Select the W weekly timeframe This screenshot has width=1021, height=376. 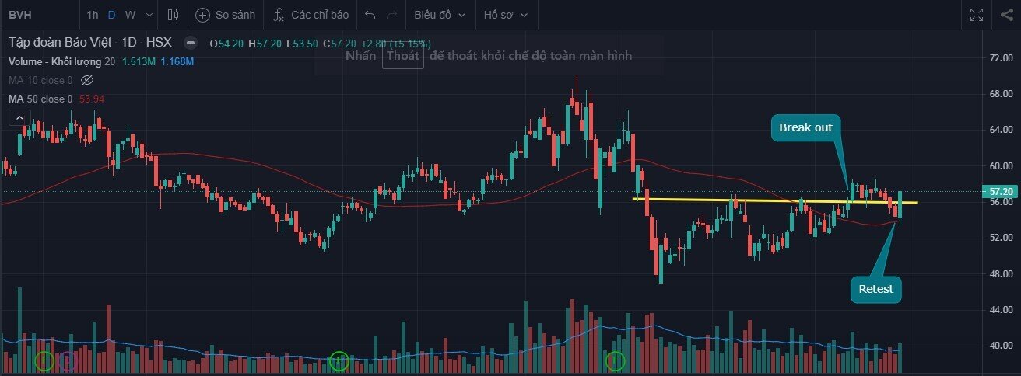coord(130,15)
